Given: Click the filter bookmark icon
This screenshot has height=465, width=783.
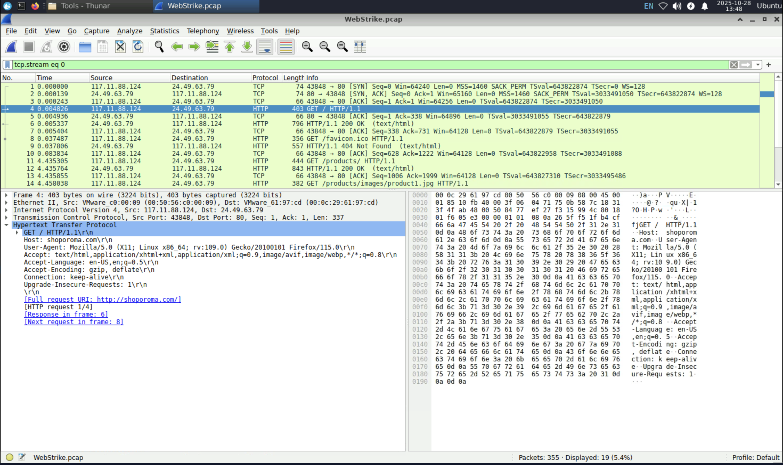Looking at the screenshot, I should [x=7, y=65].
